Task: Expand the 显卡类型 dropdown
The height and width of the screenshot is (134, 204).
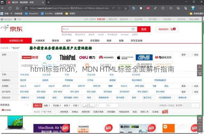Action: [122, 97]
